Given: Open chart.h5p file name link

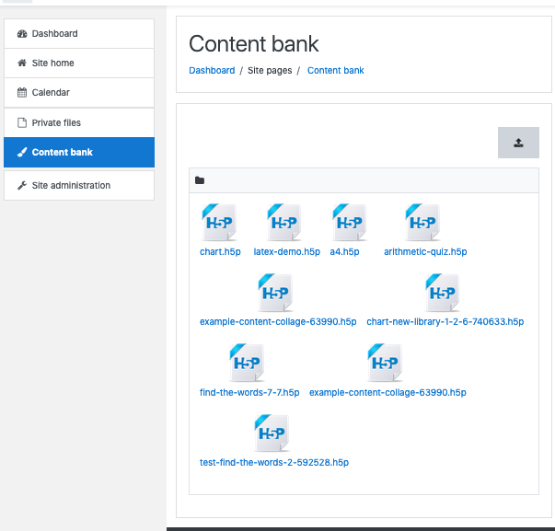Looking at the screenshot, I should click(220, 251).
